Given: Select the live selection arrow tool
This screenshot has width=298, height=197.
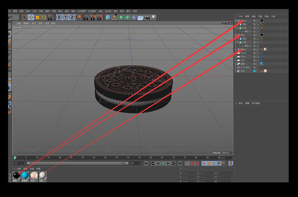Looking at the screenshot, I should point(24,17).
